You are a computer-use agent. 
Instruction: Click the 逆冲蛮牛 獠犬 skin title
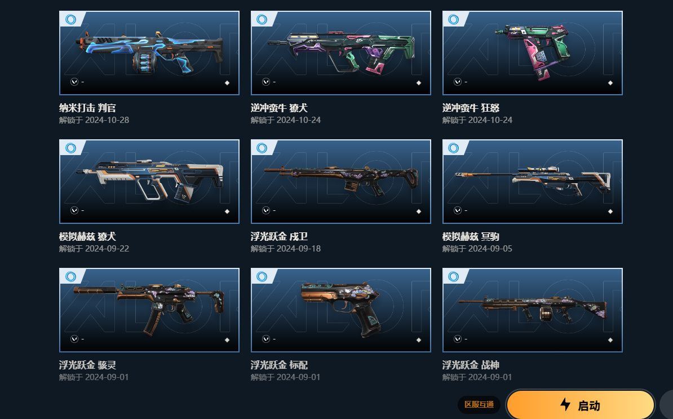(x=280, y=108)
